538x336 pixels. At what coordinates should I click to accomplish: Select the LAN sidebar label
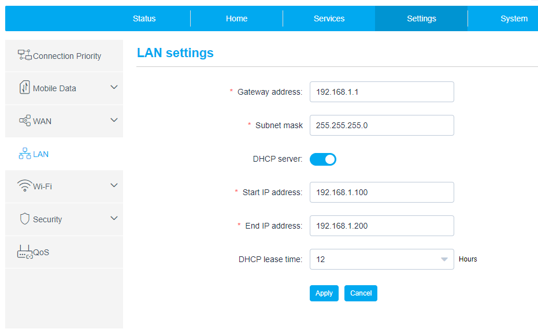(41, 154)
